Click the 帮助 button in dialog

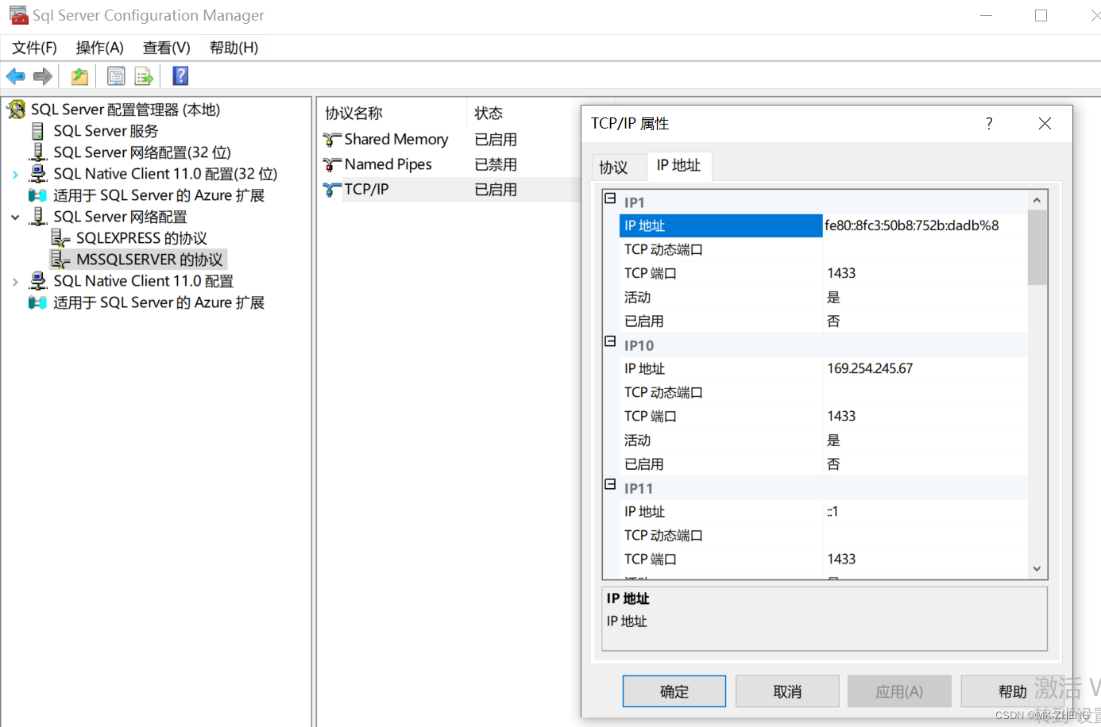(1012, 691)
